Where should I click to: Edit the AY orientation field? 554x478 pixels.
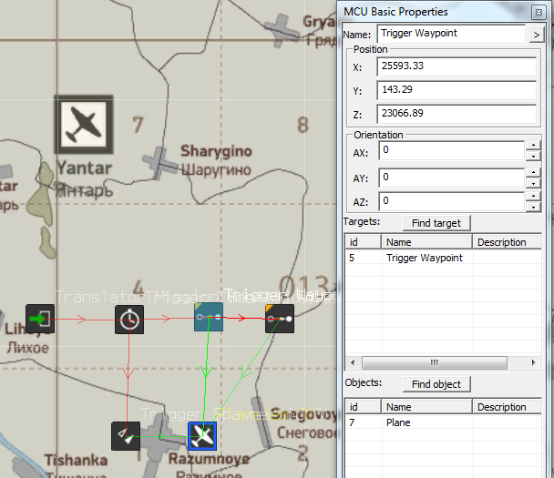451,178
